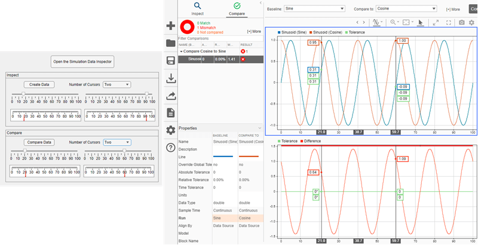Click the Export share icon
The image size is (478, 245).
pos(171,95)
